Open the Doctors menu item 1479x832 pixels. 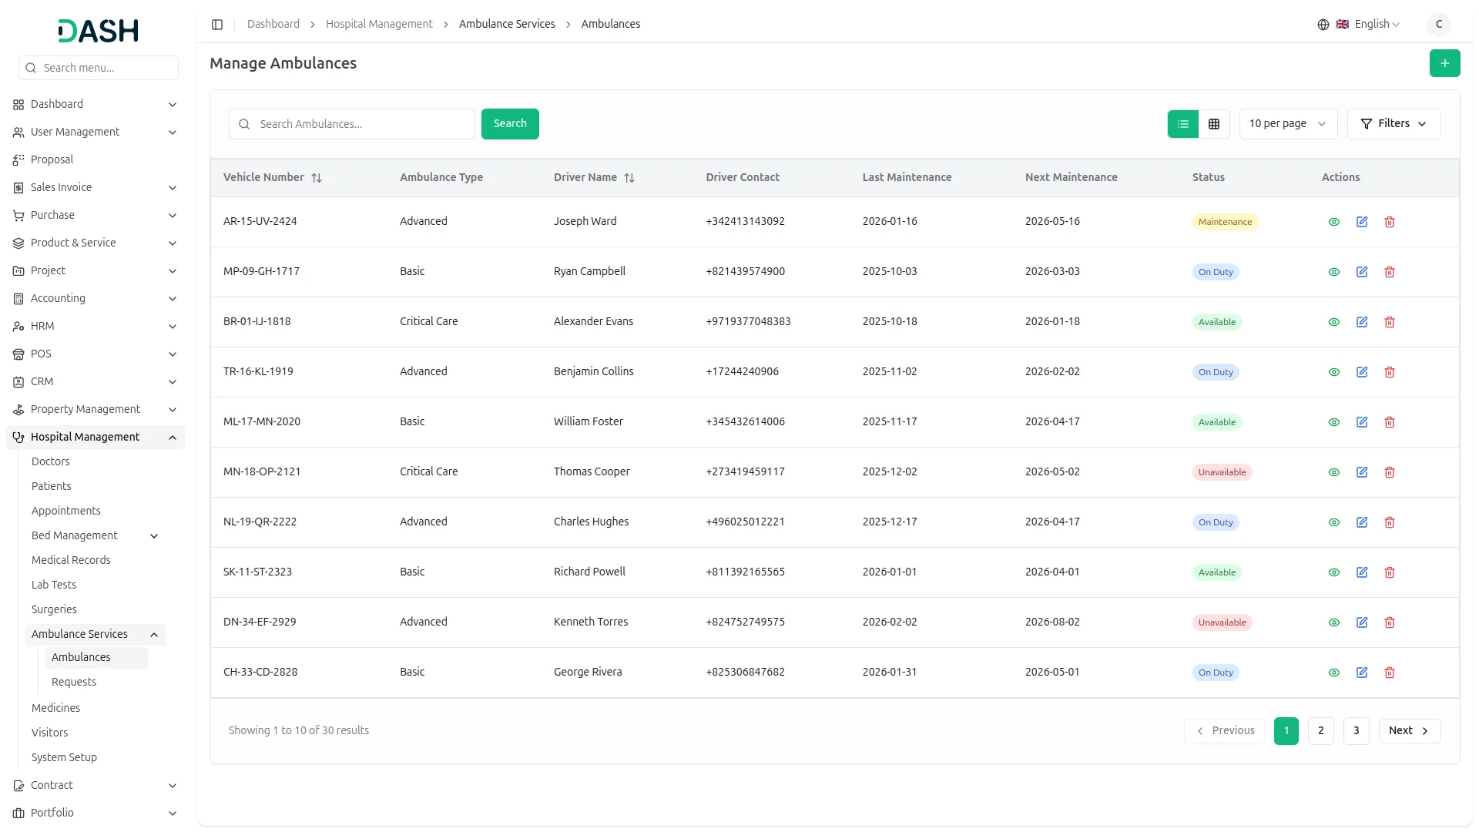[x=51, y=461]
